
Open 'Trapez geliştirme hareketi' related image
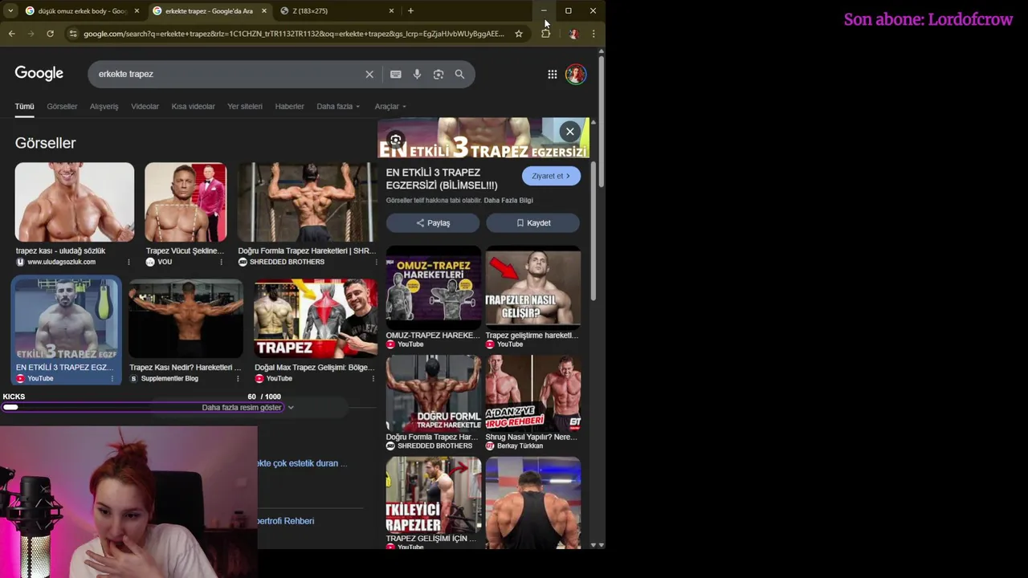click(533, 287)
